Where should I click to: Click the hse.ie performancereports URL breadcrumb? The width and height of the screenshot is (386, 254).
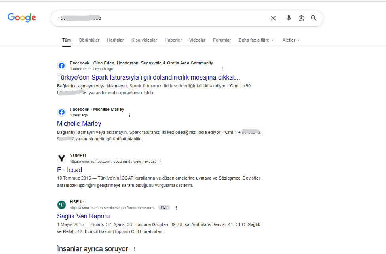pyautogui.click(x=112, y=208)
